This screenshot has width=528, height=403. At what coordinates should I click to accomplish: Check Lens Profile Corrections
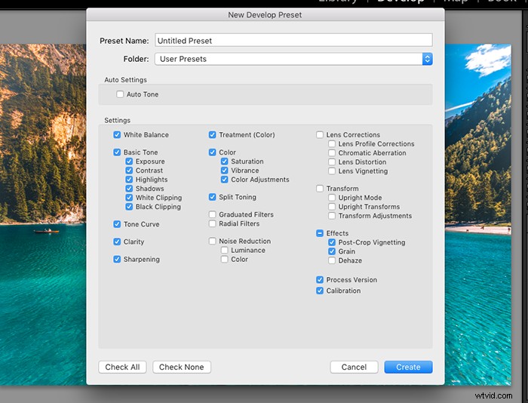[332, 144]
